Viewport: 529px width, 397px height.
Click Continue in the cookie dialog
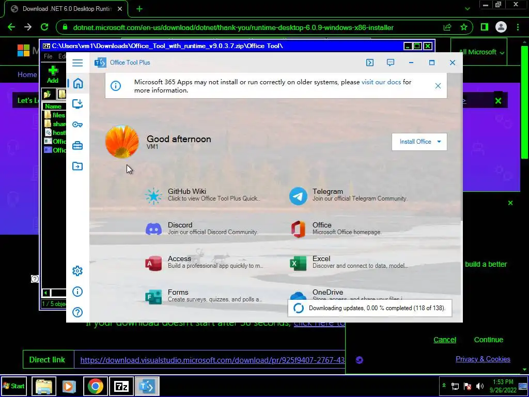pos(489,340)
